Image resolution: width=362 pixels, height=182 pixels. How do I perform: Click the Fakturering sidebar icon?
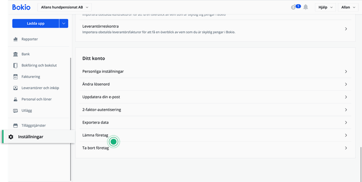(16, 77)
